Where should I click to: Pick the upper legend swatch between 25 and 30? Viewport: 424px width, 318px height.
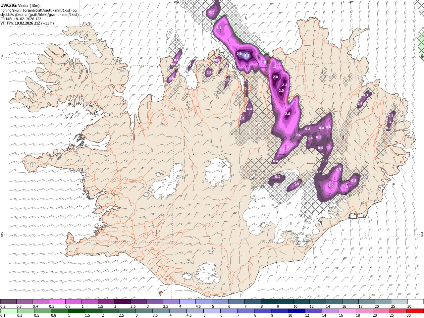[x=399, y=302]
